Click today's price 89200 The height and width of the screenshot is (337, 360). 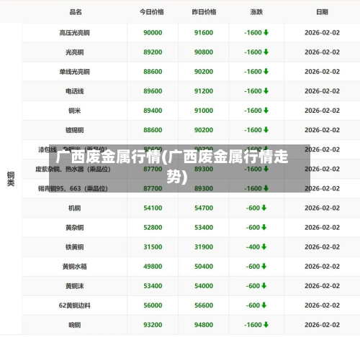pos(153,52)
